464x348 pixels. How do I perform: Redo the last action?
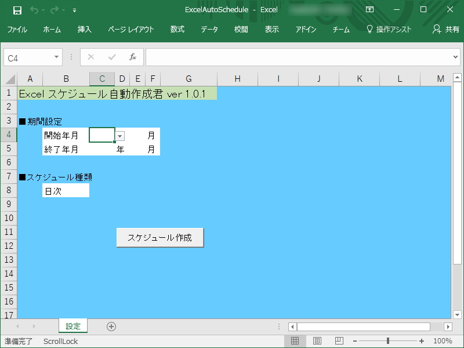(x=55, y=10)
